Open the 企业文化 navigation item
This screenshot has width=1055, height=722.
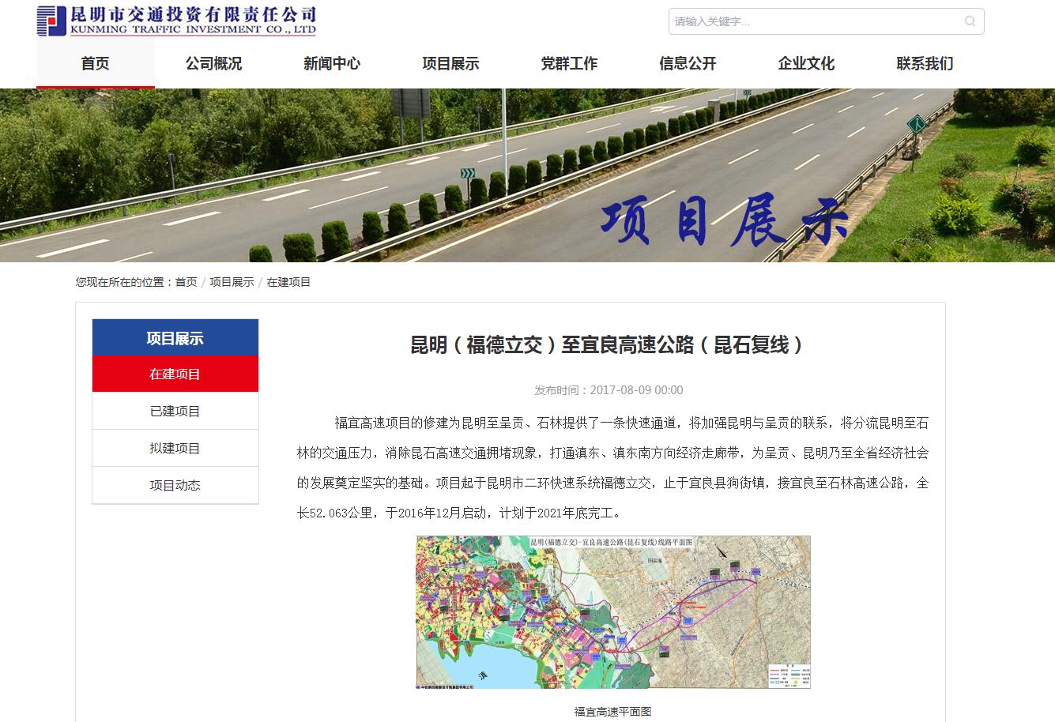point(806,64)
